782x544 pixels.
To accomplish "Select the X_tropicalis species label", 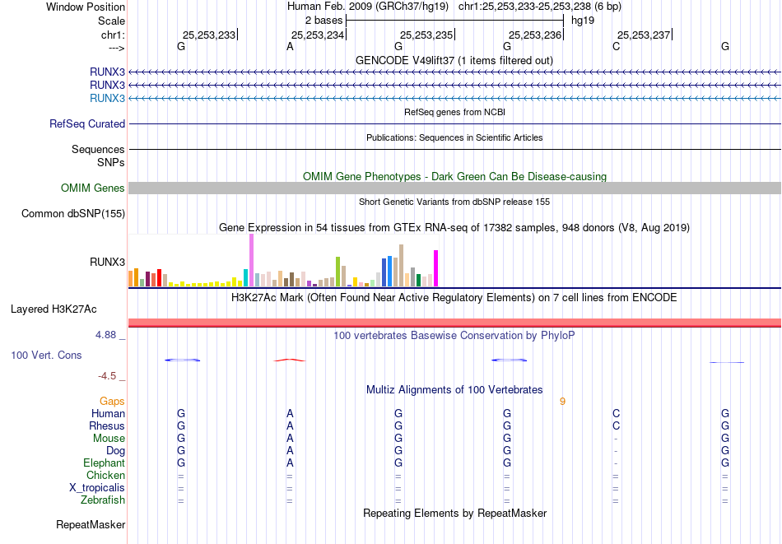I will pyautogui.click(x=97, y=488).
